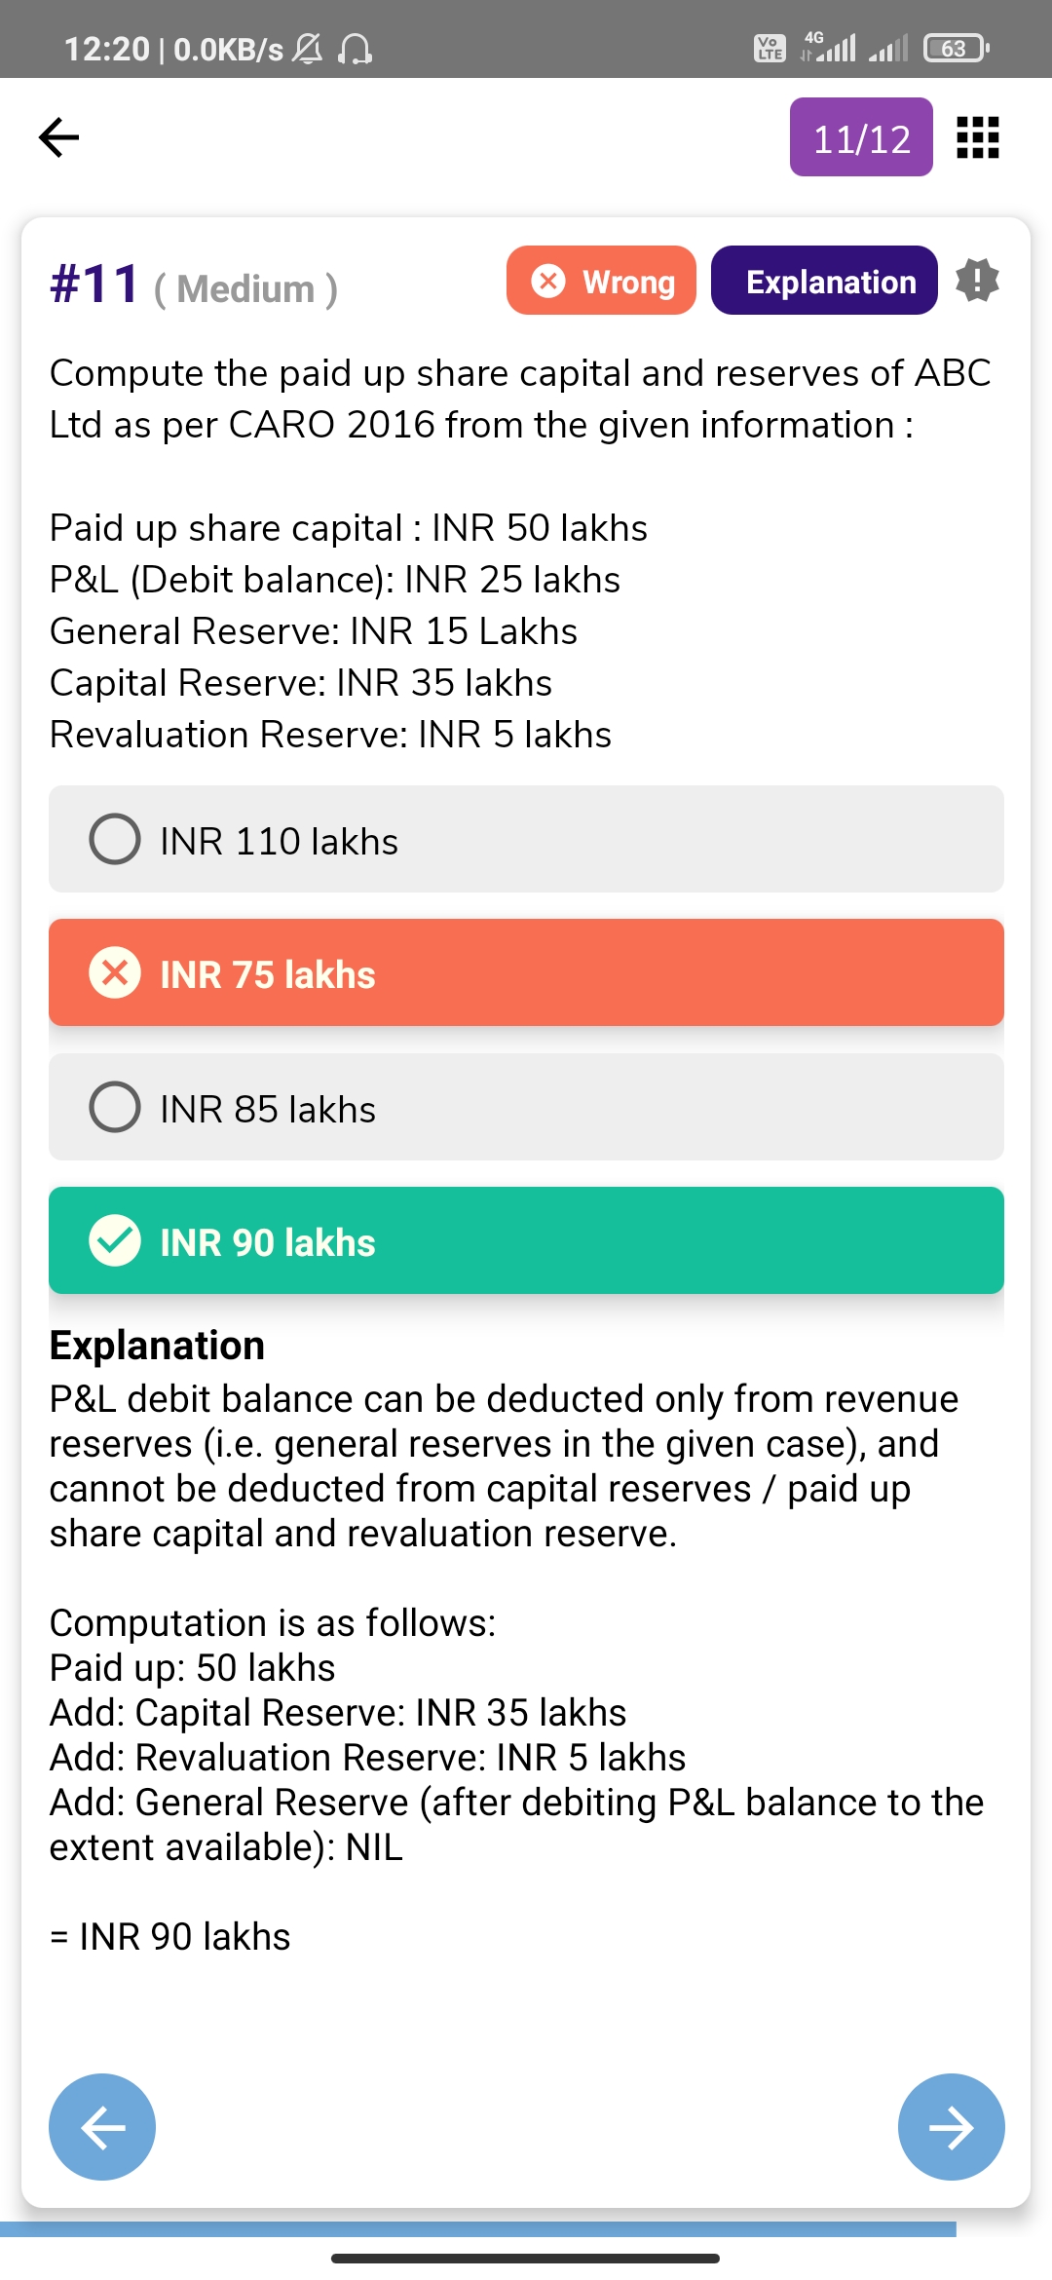Tap the blue progress bar at bottom

click(x=477, y=2229)
